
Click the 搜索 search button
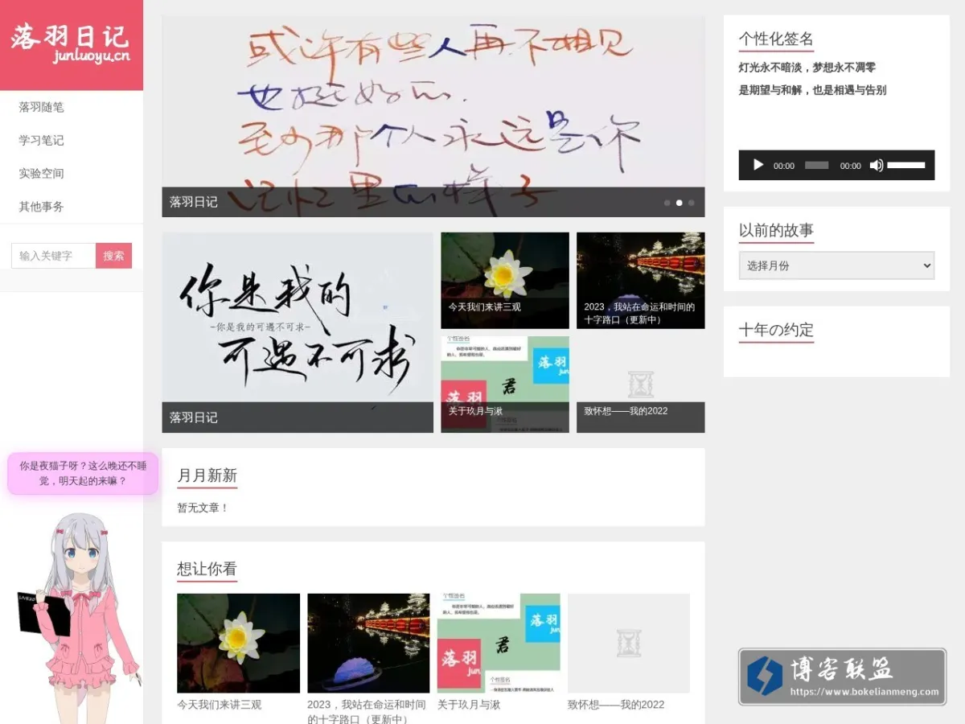pyautogui.click(x=113, y=256)
